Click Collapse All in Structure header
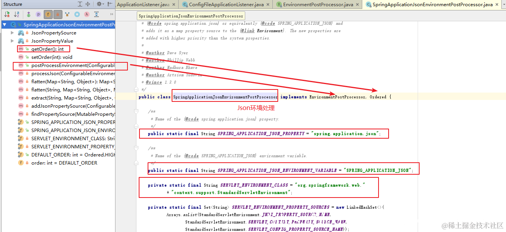Image resolution: width=506 pixels, height=232 pixels. click(x=88, y=4)
